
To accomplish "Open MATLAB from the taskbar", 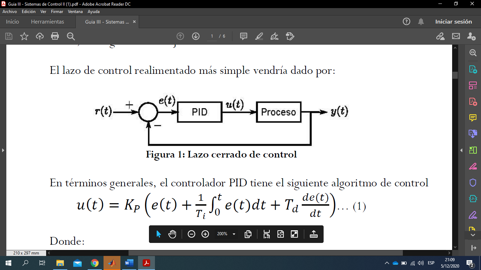I will [112, 263].
